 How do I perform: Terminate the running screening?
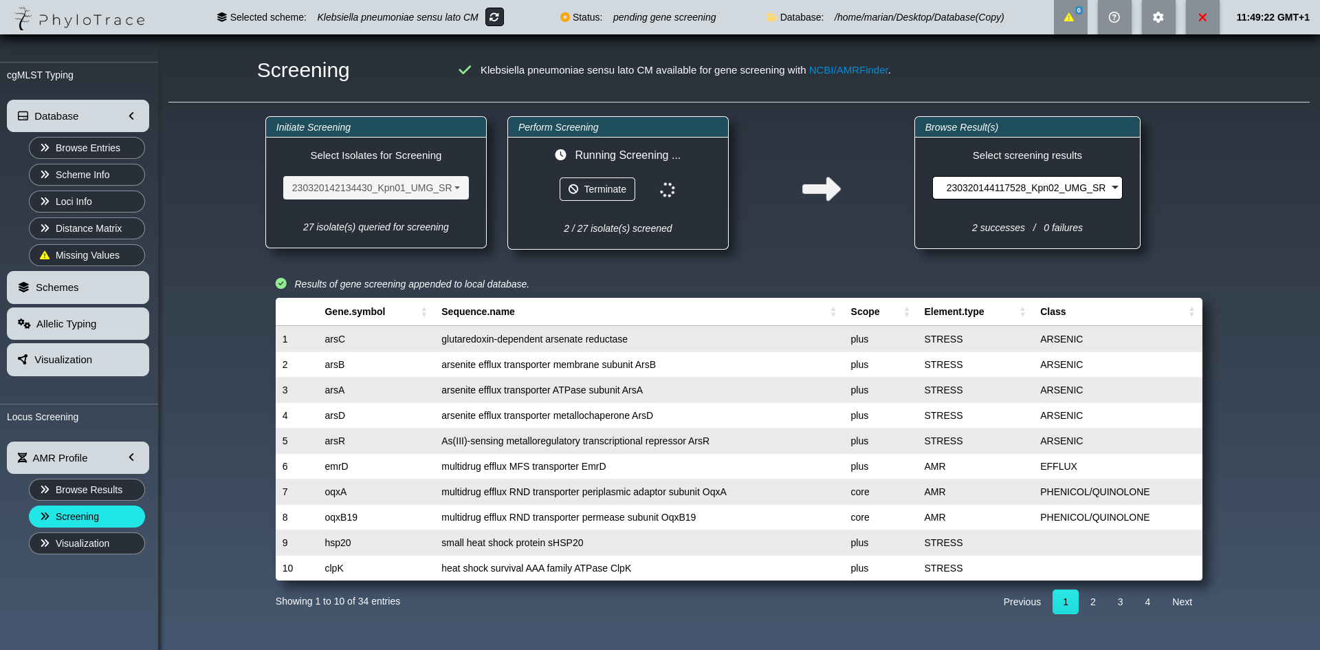point(597,189)
